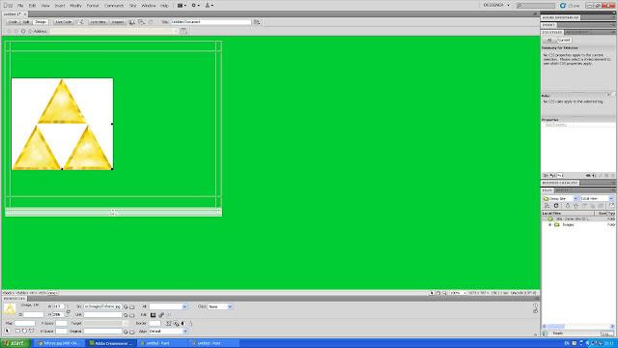The image size is (618, 348).
Task: Select the hotspot Pointer tool
Action: [8, 331]
